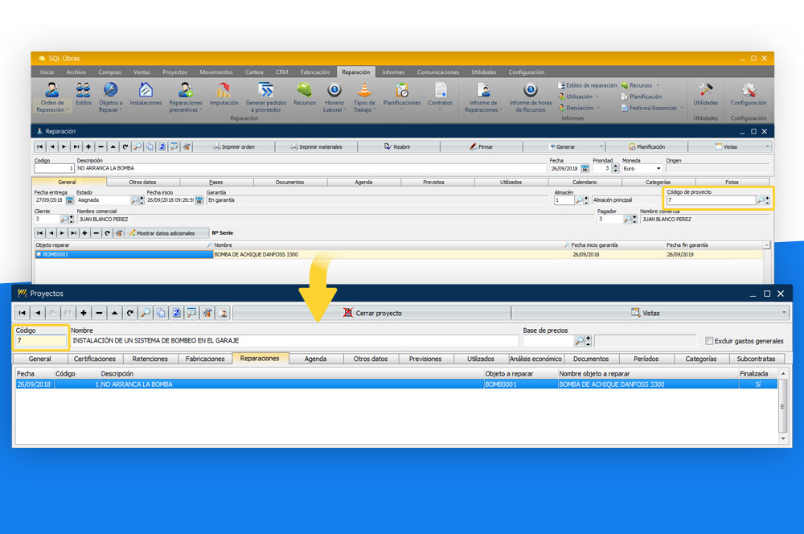This screenshot has width=804, height=534.
Task: Open the Orden de Reparación ribbon icon
Action: coord(52,90)
